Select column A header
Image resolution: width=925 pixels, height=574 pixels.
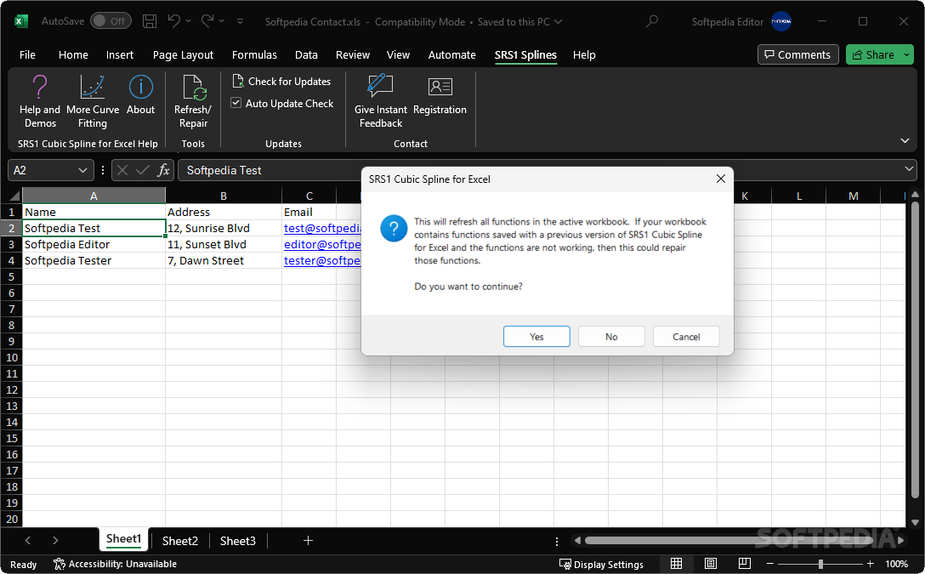pyautogui.click(x=94, y=196)
